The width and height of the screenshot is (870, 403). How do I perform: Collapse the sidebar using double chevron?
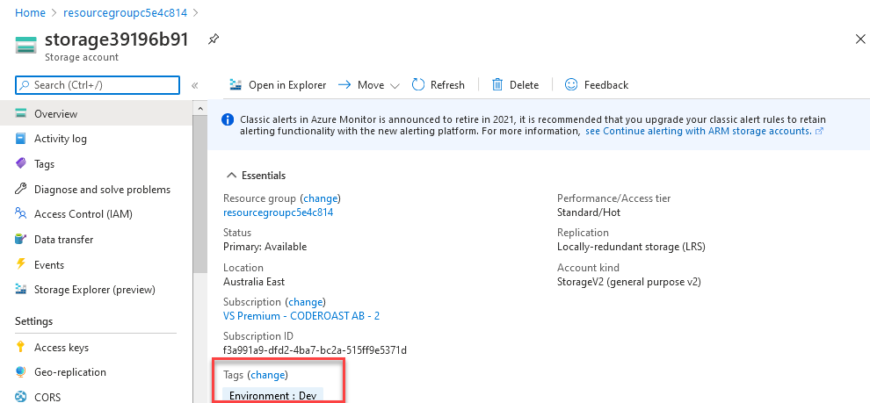click(x=195, y=85)
